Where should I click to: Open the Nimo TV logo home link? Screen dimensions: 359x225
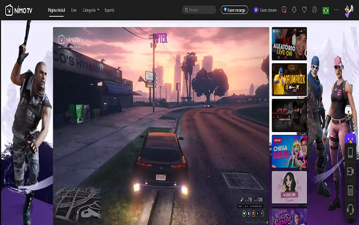(19, 11)
